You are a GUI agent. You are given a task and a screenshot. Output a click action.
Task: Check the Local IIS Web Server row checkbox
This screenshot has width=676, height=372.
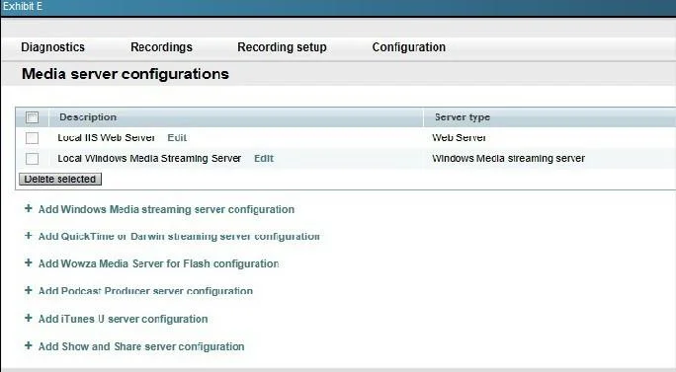coord(32,138)
